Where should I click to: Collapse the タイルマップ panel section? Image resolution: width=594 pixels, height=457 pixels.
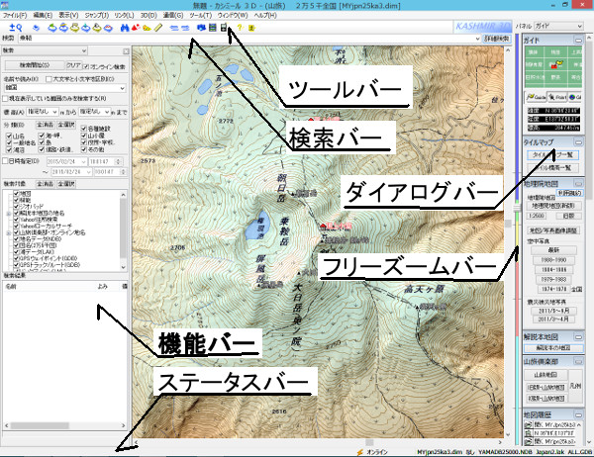click(577, 143)
